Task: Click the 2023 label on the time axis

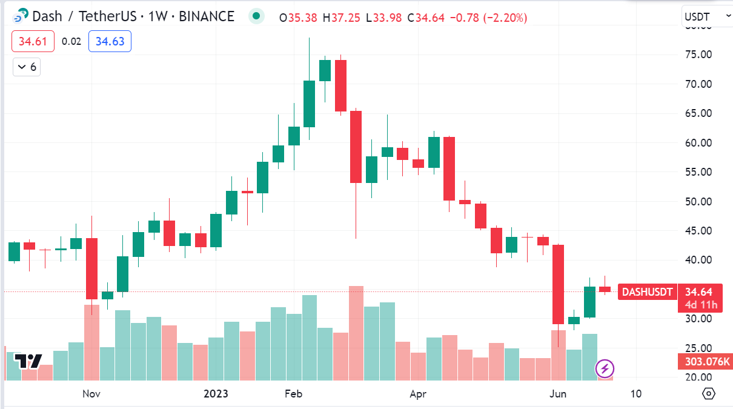Action: coord(216,393)
